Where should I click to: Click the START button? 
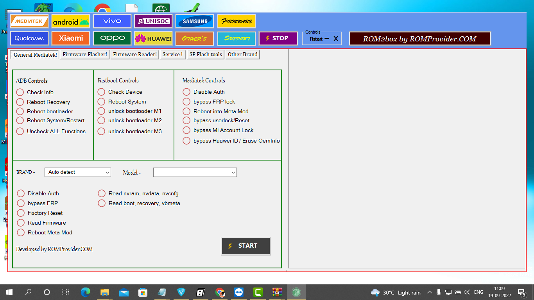[x=246, y=246]
